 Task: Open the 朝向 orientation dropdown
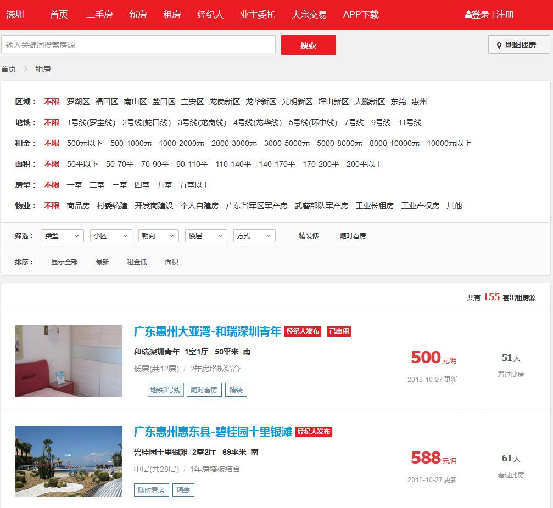pos(158,236)
